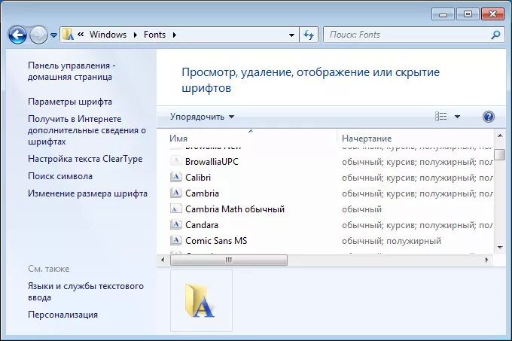This screenshot has height=341, width=512.
Task: Select the Candara font icon
Action: tap(176, 224)
